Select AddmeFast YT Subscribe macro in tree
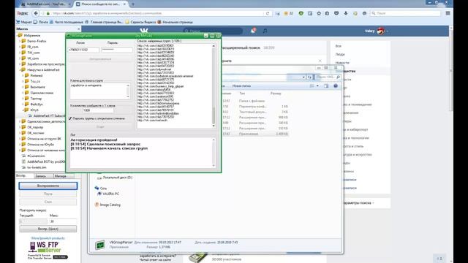The width and height of the screenshot is (468, 263). (49, 115)
